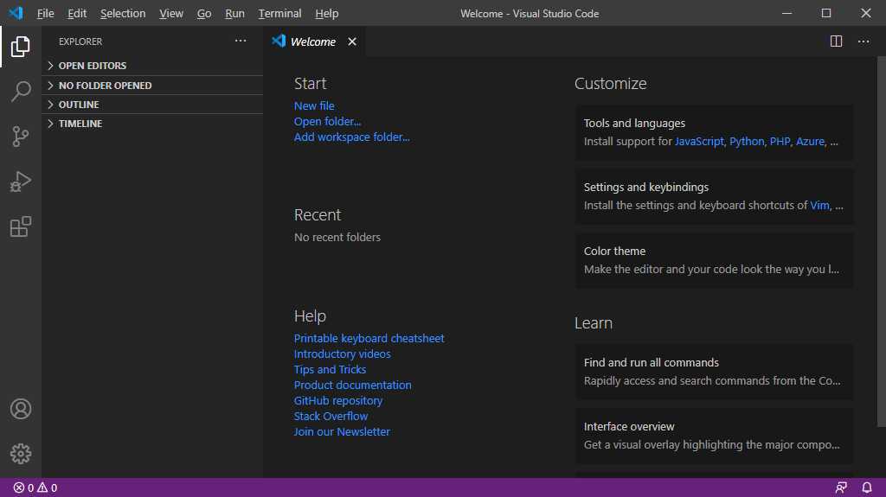Open the Go menu

click(204, 13)
